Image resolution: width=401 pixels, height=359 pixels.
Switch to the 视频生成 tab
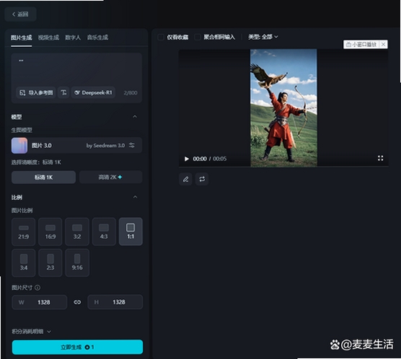tap(48, 37)
